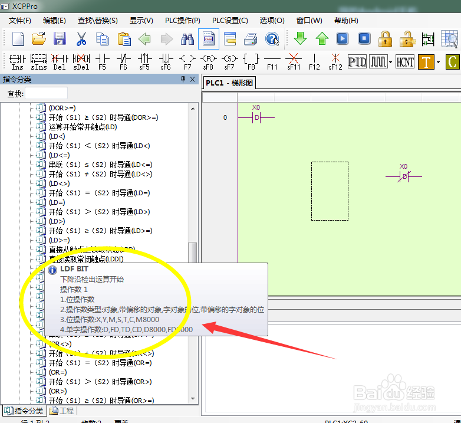
Task: Stop the PLC with the blue stop button
Action: click(x=364, y=38)
